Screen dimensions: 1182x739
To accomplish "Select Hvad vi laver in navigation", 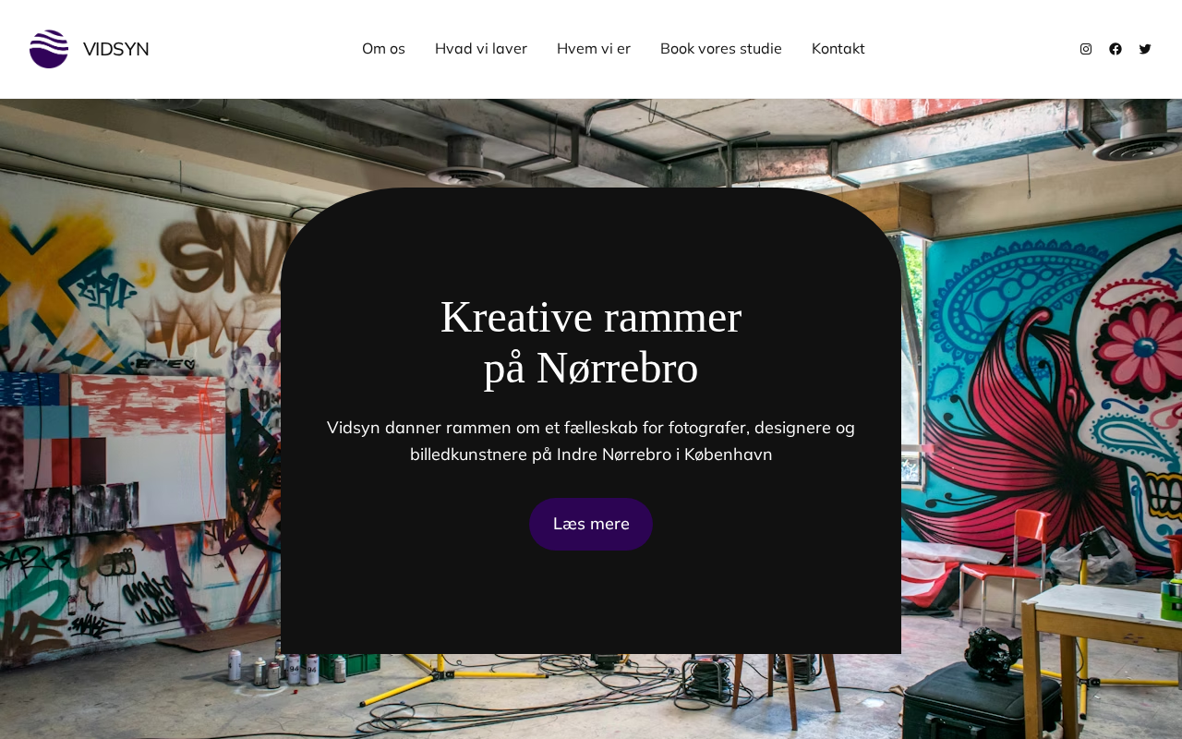I will point(481,49).
